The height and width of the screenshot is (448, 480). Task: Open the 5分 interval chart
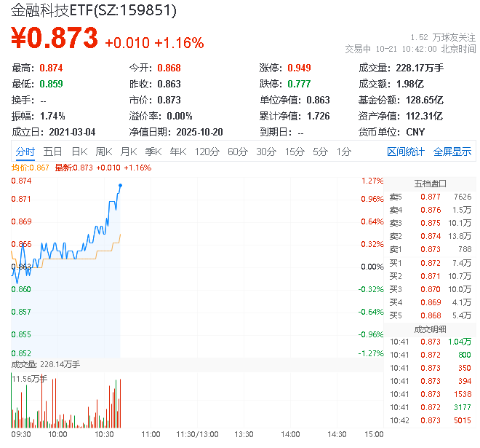point(321,152)
